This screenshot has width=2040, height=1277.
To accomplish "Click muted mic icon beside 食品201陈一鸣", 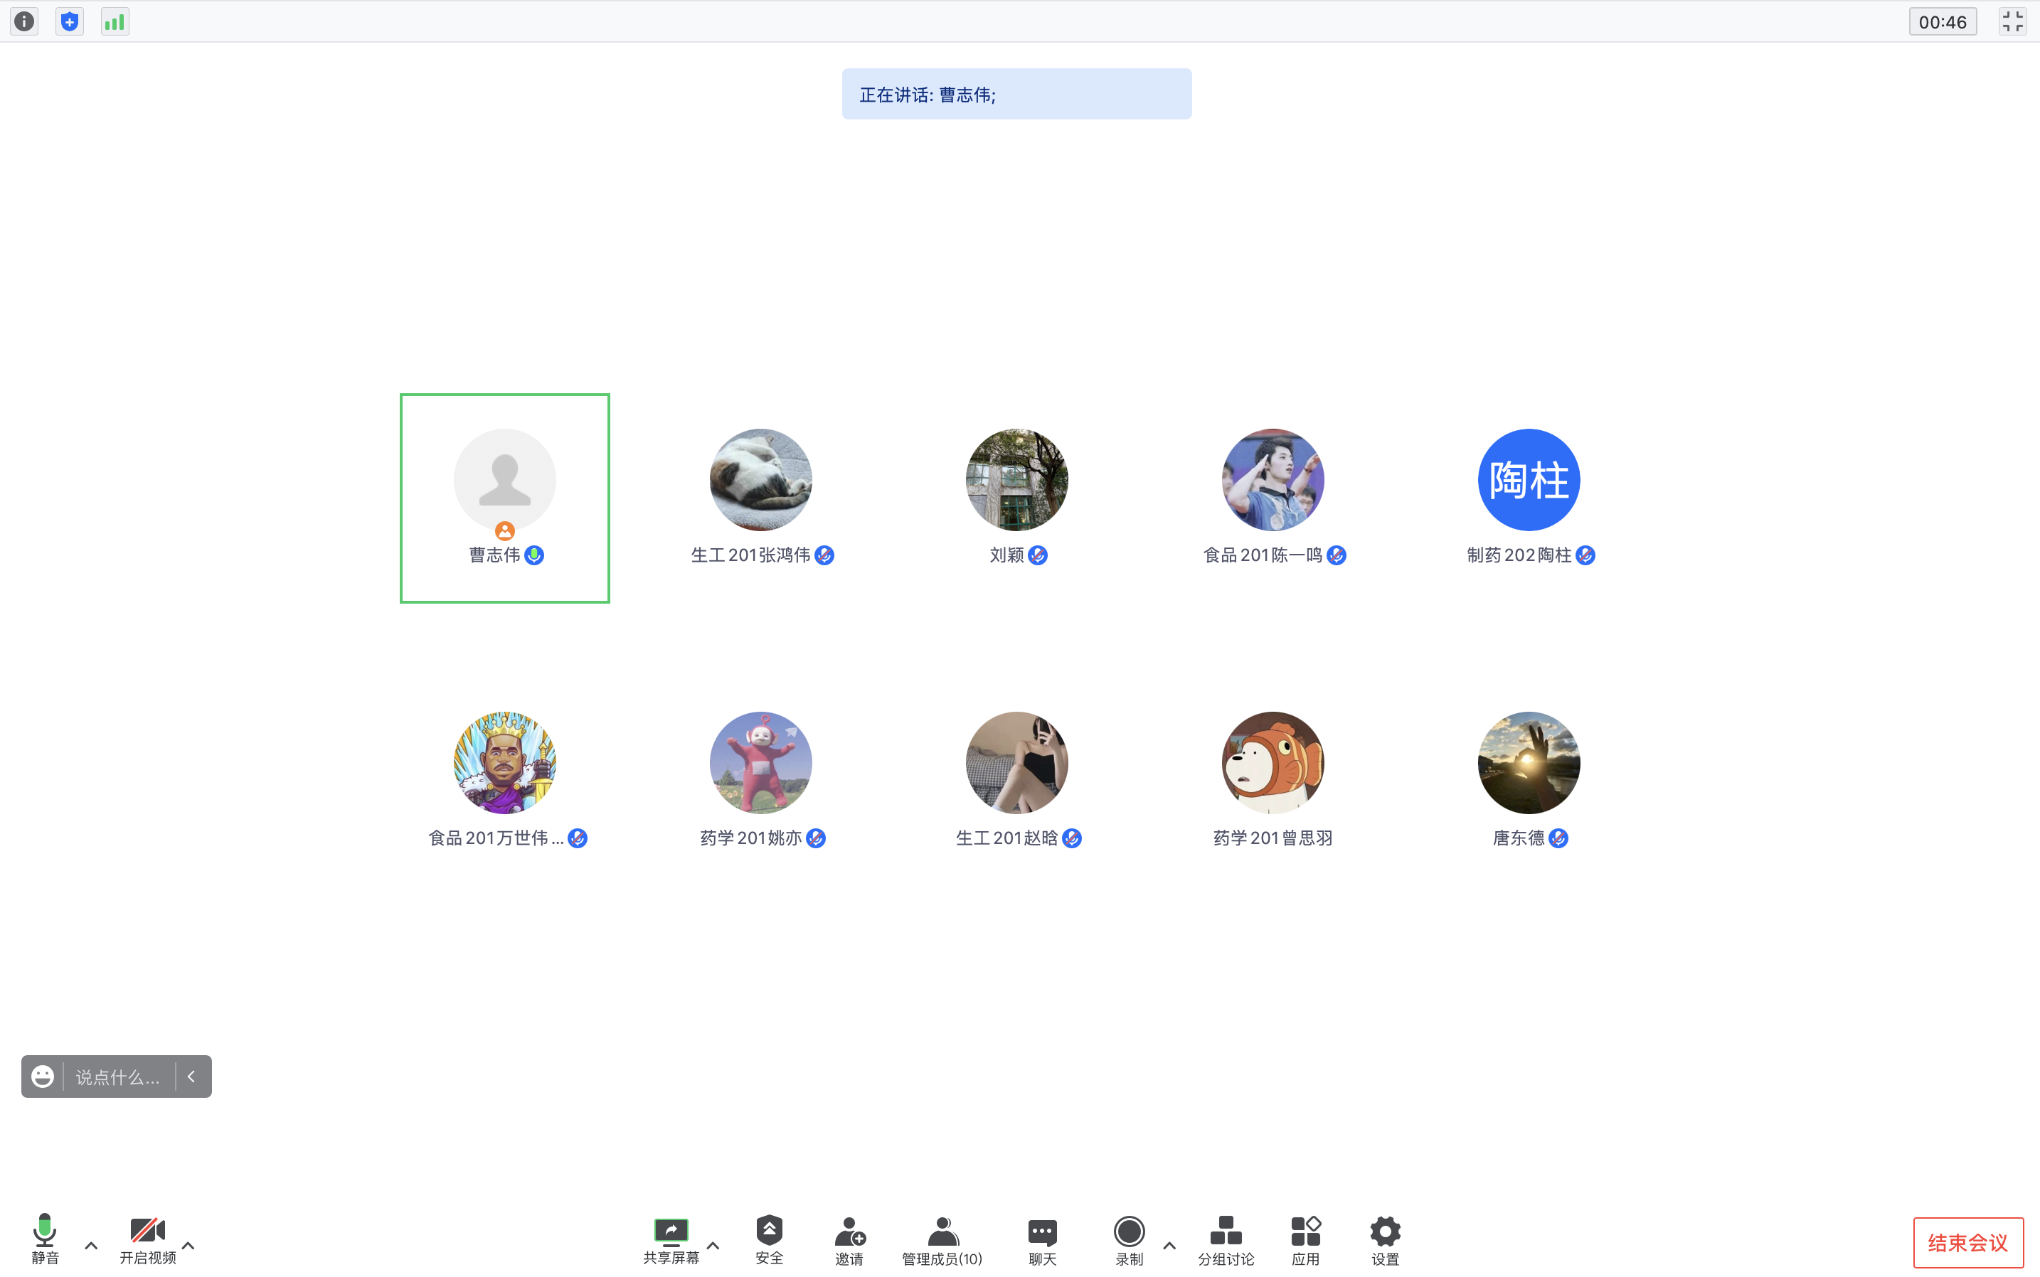I will 1337,555.
